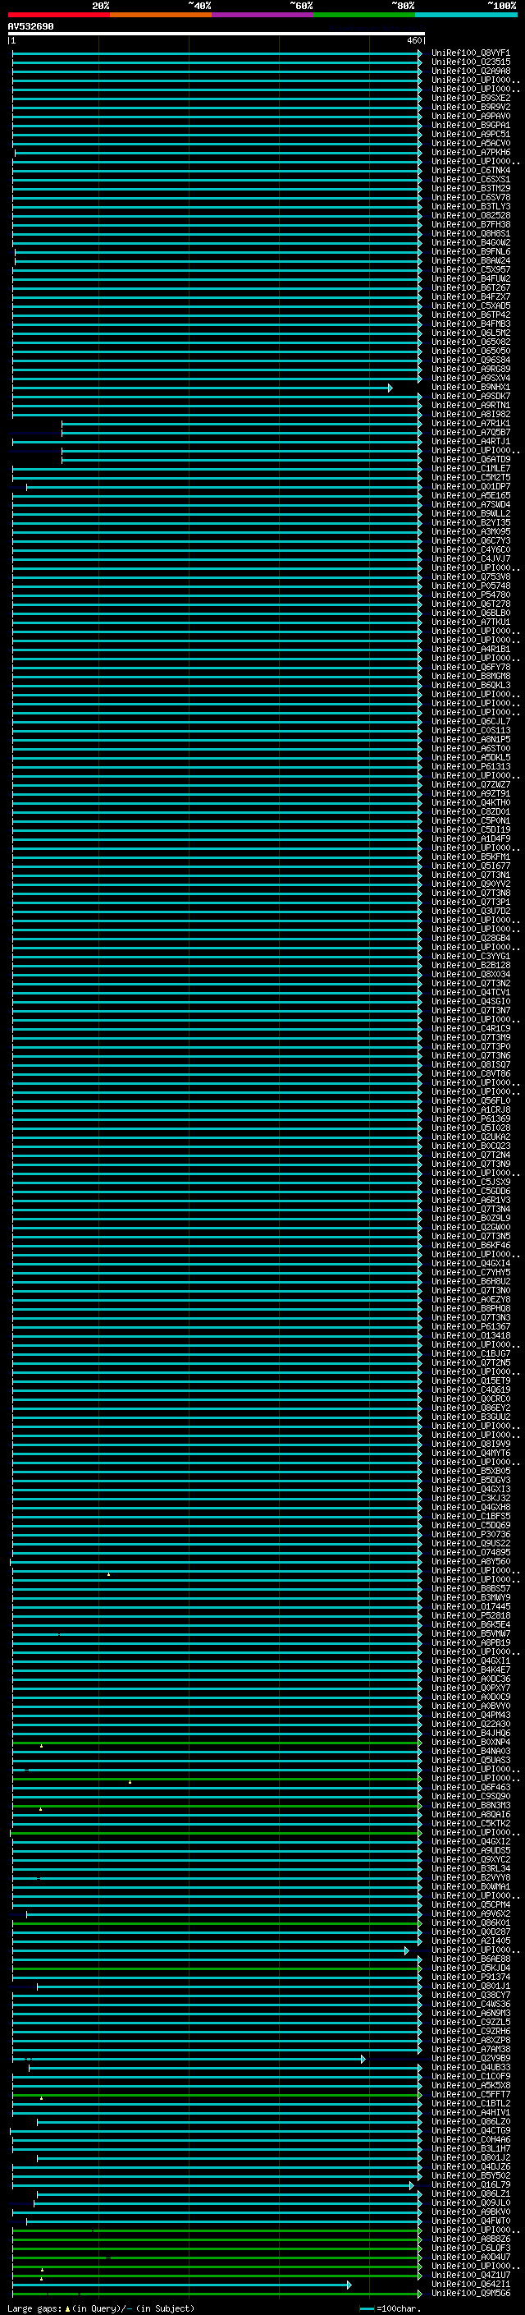Click the UniRef100_Q8H8S1 label

[x=470, y=232]
